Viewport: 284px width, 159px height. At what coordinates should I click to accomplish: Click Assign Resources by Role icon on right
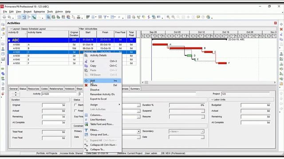[x=281, y=59]
